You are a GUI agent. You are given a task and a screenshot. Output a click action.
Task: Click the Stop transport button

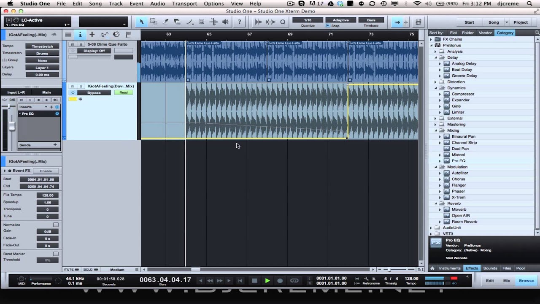254,280
